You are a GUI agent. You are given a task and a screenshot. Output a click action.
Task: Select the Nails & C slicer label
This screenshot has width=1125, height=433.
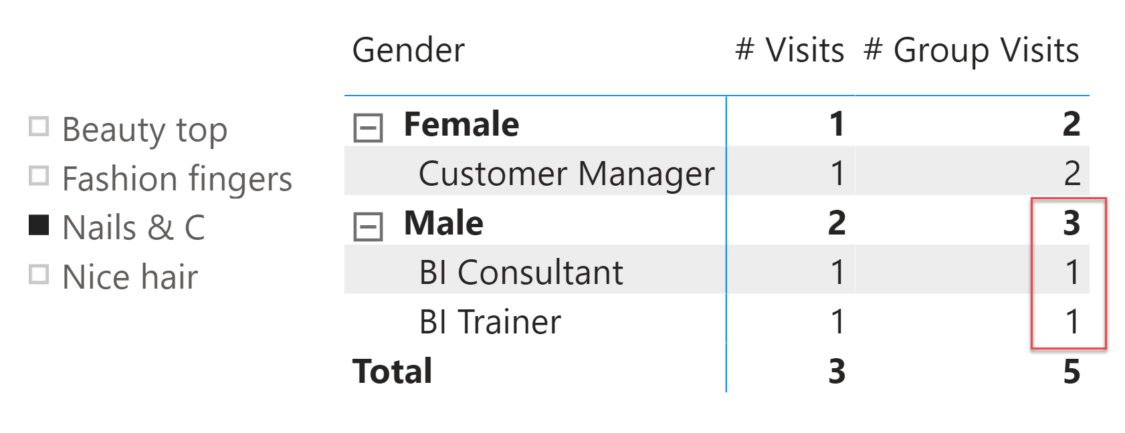[x=134, y=228]
